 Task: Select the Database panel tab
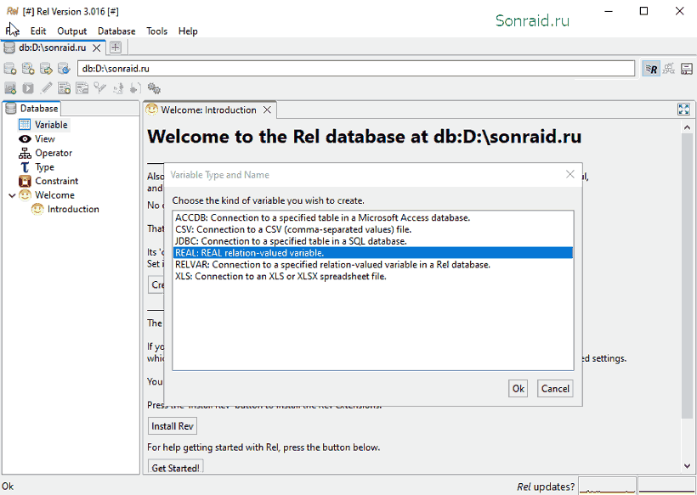32,109
